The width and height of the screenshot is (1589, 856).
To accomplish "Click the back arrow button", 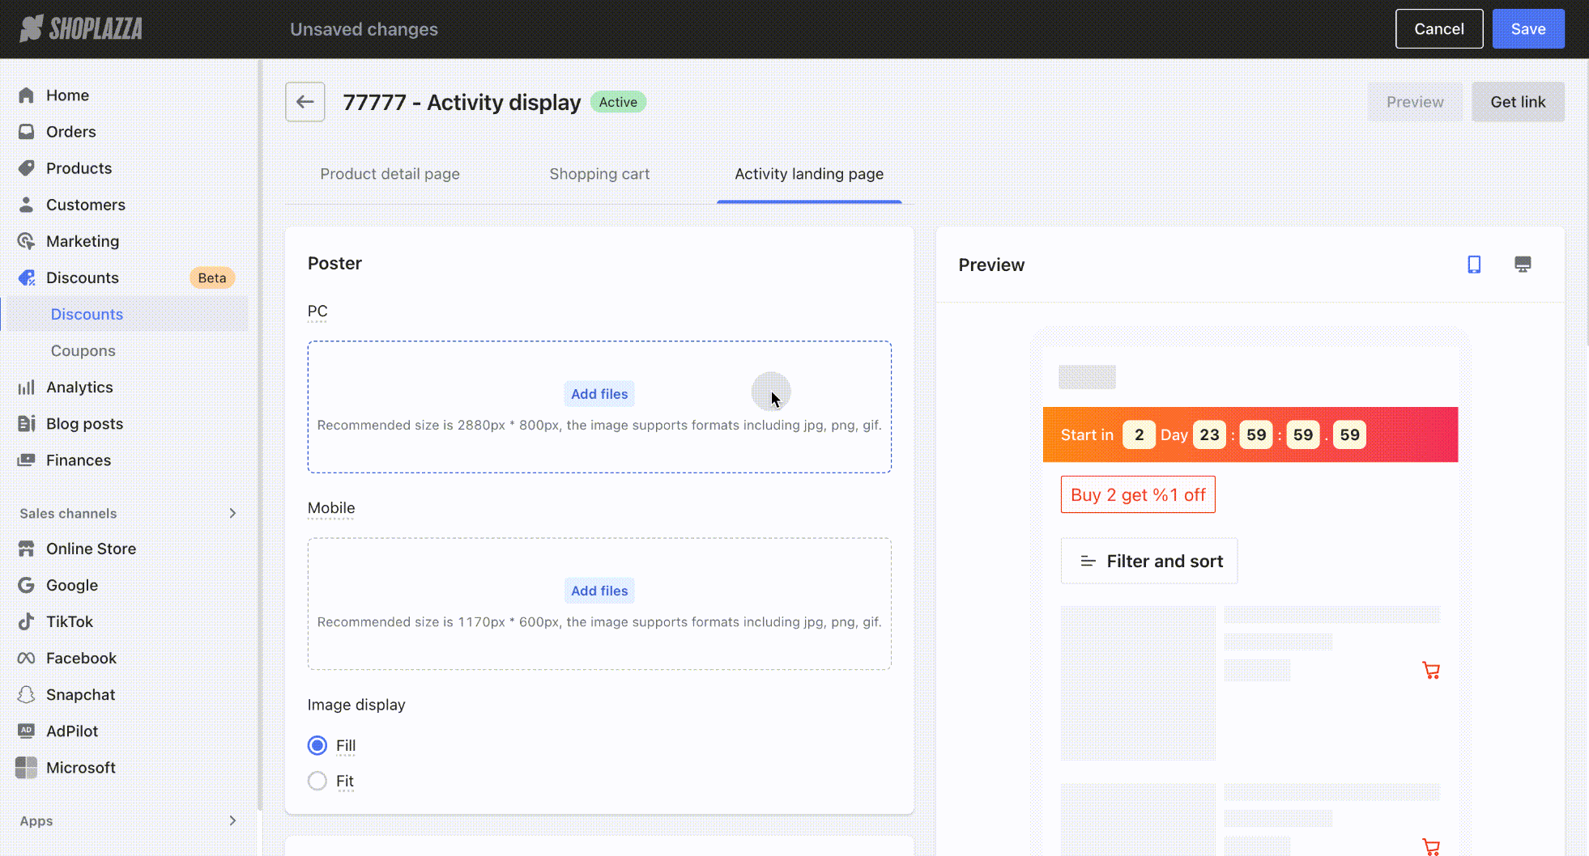I will click(305, 102).
